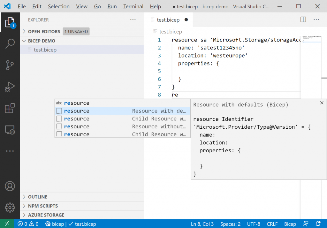327x228 pixels.
Task: Select 'Resource with defaults' snippet suggestion
Action: (x=121, y=111)
